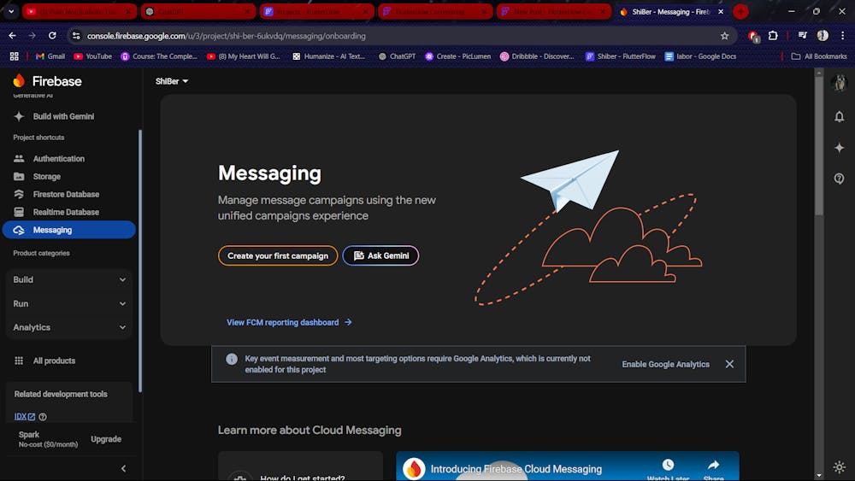Open Chrome extensions puzzle icon

coord(773,36)
